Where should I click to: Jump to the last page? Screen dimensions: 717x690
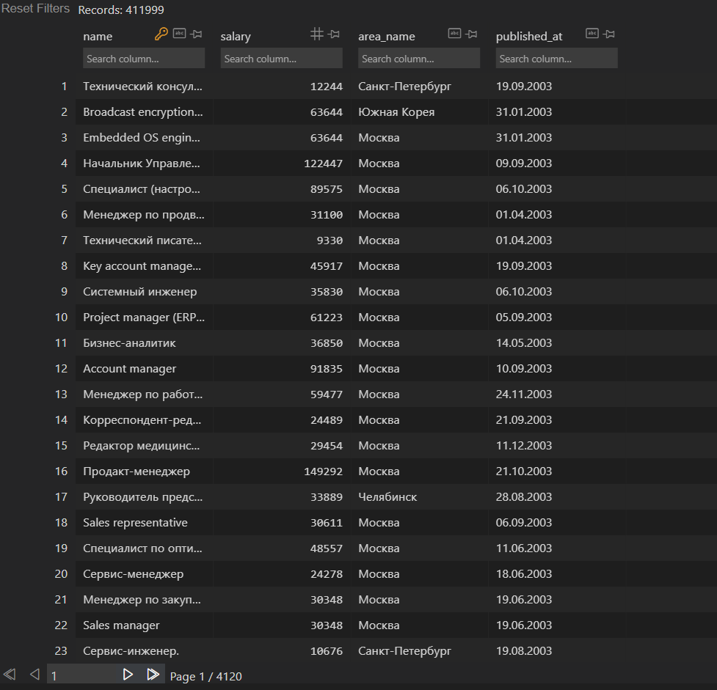[153, 675]
